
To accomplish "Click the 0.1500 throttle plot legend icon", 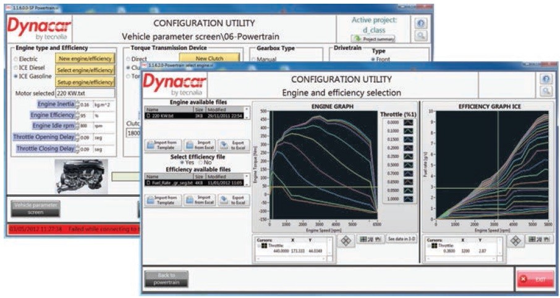I will tap(408, 139).
